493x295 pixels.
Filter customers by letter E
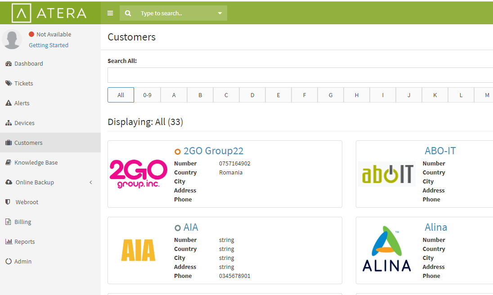[278, 95]
